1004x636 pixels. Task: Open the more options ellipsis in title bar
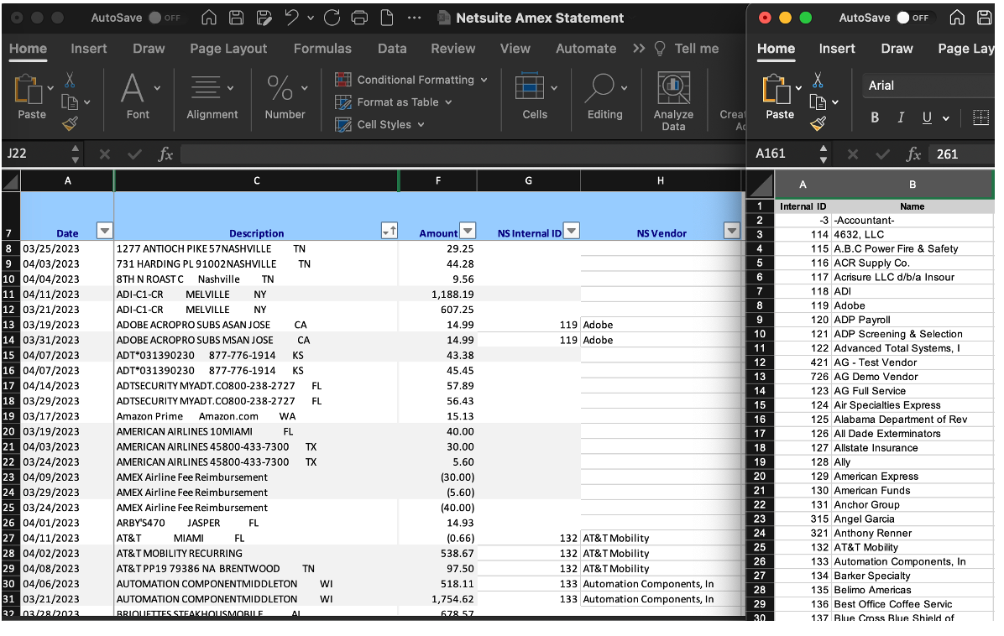point(415,18)
